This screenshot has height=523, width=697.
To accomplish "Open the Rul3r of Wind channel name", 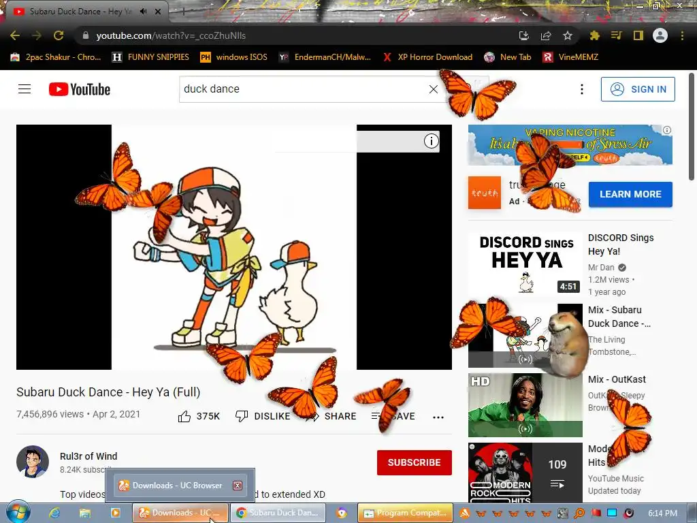I will pos(88,456).
